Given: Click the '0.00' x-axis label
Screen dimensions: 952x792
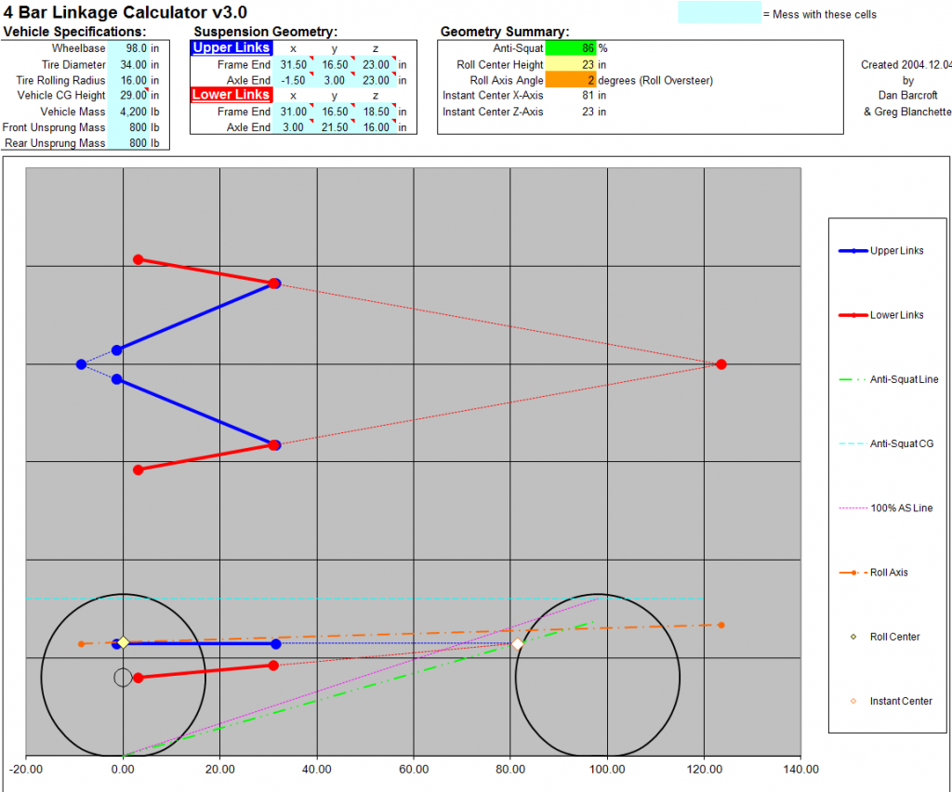Looking at the screenshot, I should tap(124, 770).
